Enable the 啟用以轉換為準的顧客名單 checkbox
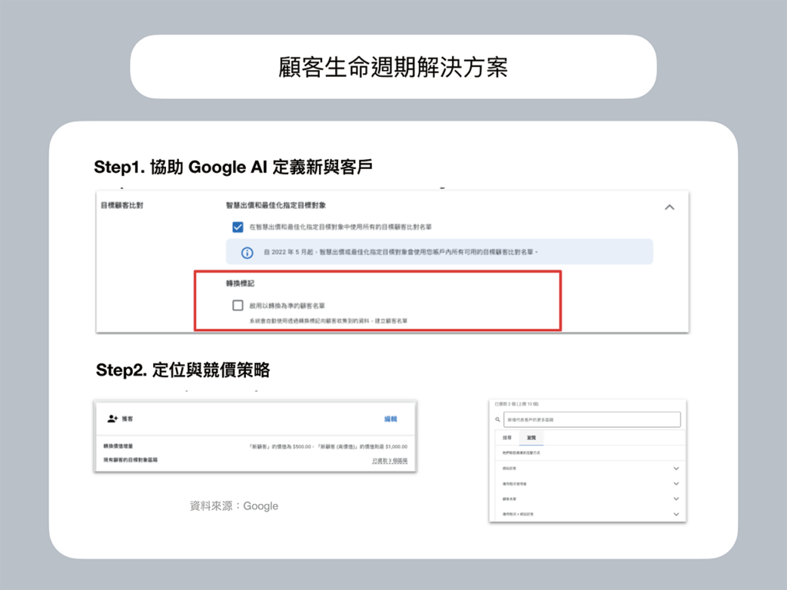The width and height of the screenshot is (787, 590). pos(238,306)
